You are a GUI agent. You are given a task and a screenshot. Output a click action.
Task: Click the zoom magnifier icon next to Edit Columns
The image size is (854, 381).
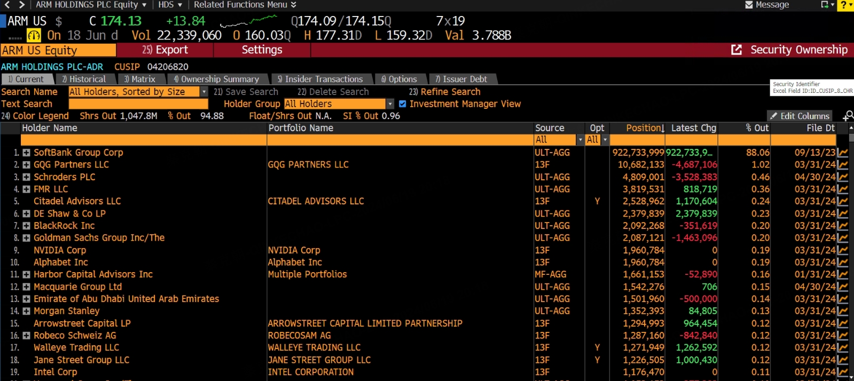(x=848, y=116)
